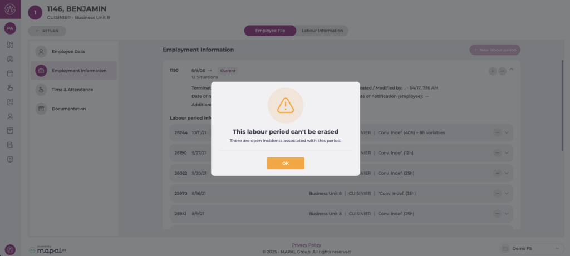Click OK in the warning dialog

285,163
